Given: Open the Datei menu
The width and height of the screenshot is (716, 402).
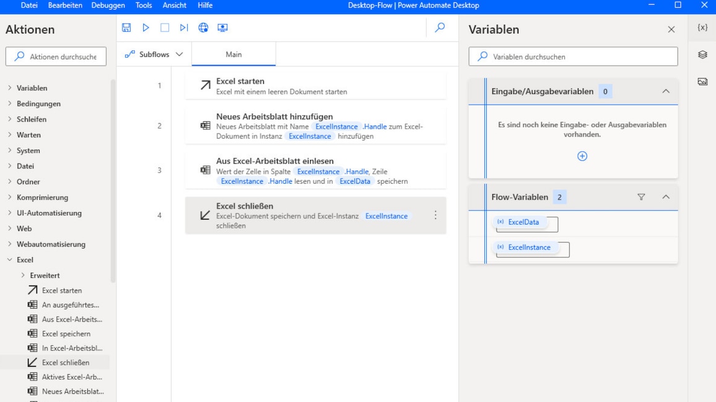Looking at the screenshot, I should (29, 6).
